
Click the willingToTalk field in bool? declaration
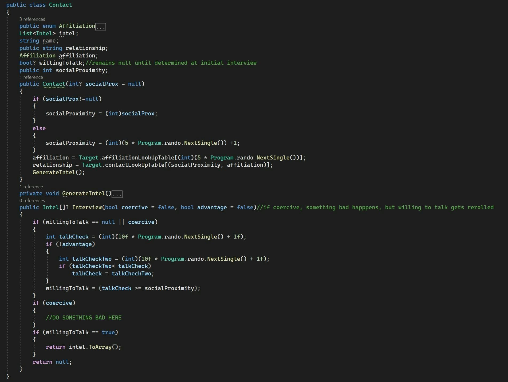[x=62, y=63]
